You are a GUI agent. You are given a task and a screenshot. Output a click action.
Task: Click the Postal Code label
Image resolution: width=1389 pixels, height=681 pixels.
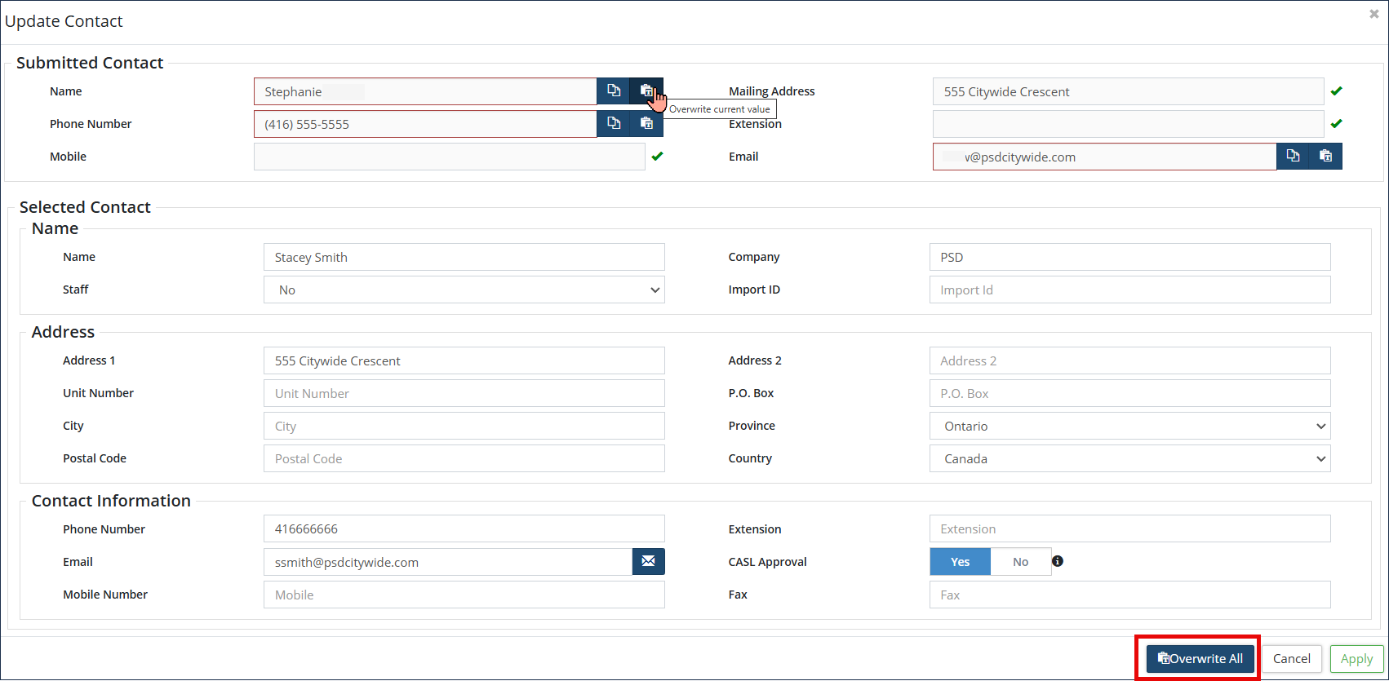95,458
